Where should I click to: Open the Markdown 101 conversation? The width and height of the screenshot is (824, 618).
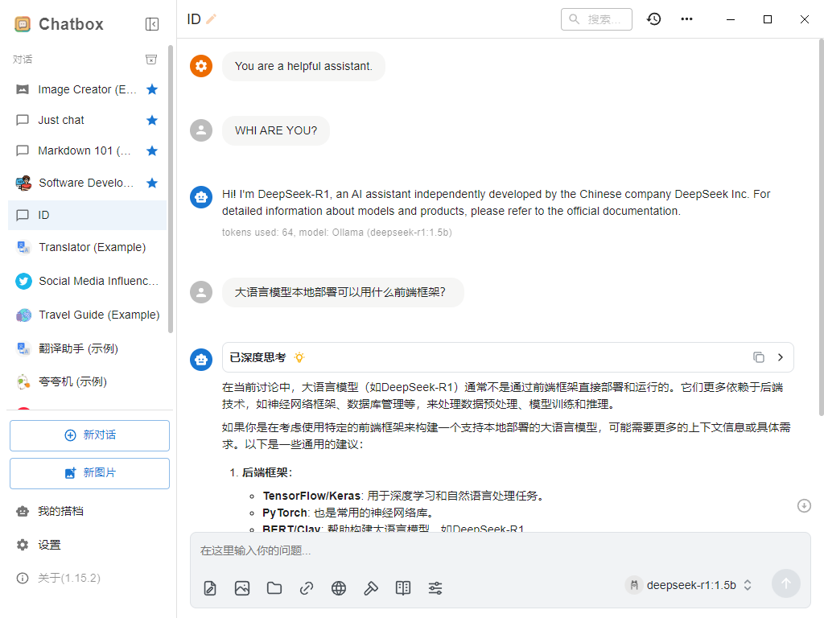(87, 150)
